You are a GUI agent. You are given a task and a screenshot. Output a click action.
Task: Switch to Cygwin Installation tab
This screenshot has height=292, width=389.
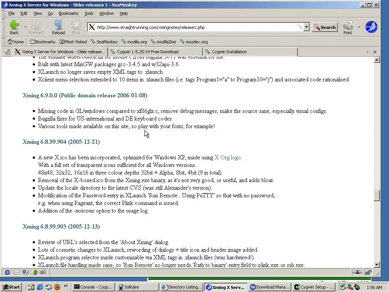click(x=250, y=52)
